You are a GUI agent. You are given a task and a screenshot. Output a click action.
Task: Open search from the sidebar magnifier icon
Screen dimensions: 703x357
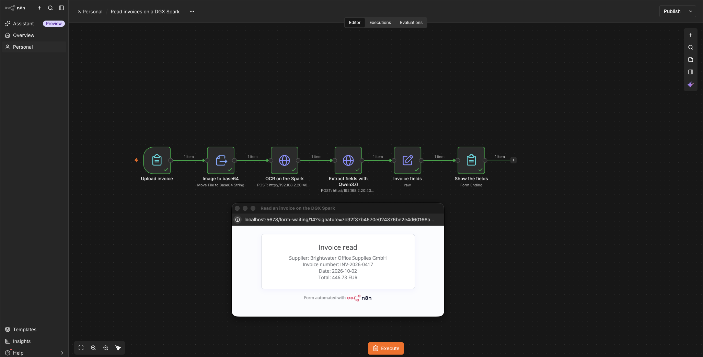click(50, 8)
